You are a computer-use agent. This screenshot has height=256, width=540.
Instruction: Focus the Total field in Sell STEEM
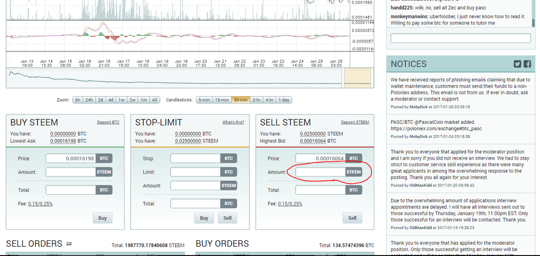pos(321,190)
